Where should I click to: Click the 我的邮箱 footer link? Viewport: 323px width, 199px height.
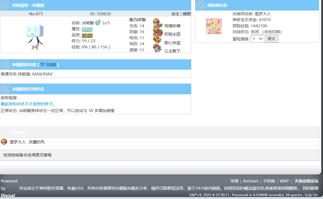pyautogui.click(x=310, y=188)
